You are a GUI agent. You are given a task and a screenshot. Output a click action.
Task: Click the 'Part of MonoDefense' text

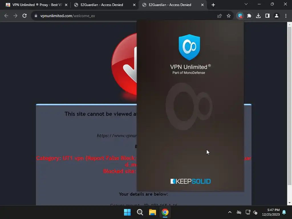[x=189, y=73]
